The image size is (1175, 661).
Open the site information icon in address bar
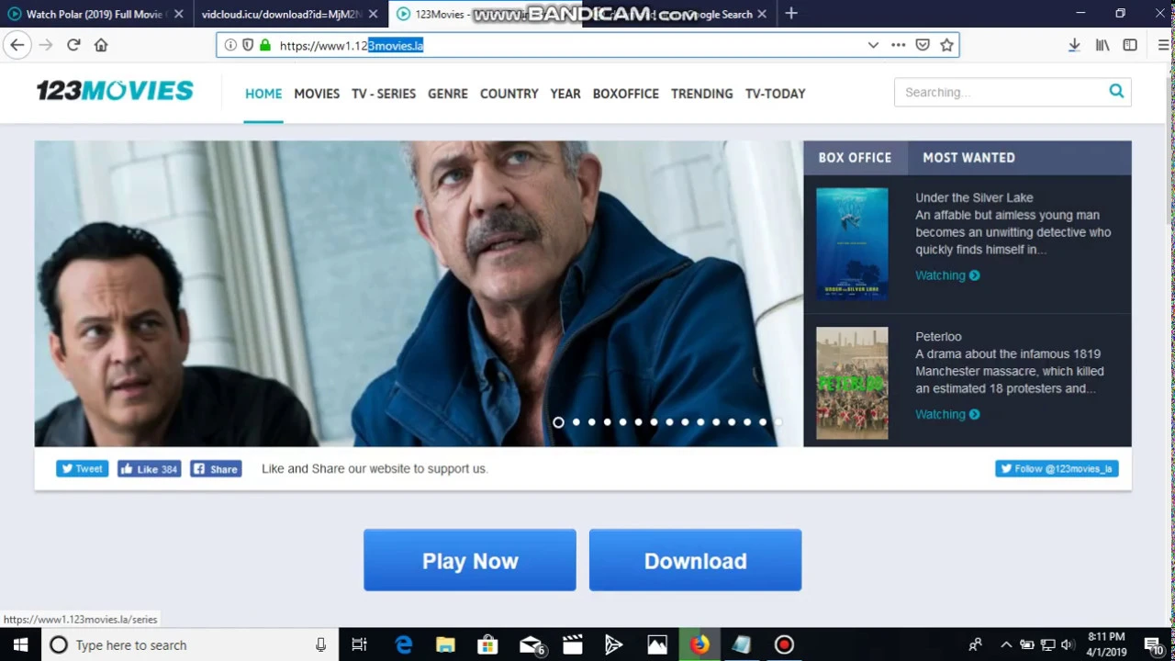click(230, 45)
